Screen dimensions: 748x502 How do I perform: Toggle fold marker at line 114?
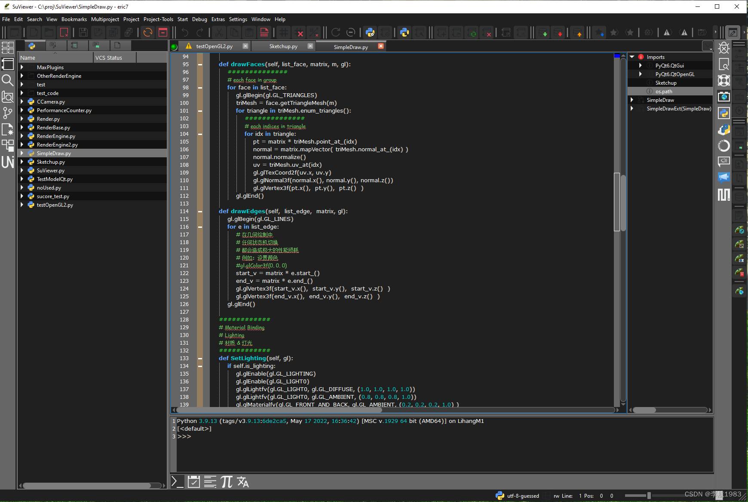pos(200,211)
